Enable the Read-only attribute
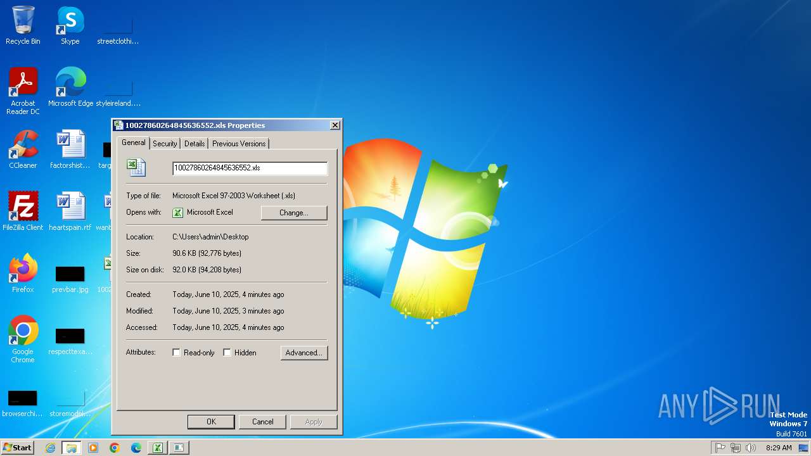811x456 pixels. click(176, 353)
